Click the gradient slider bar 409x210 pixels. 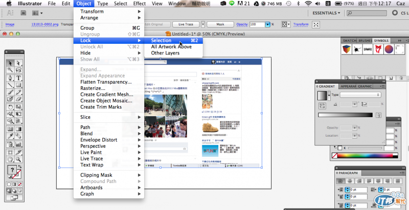346,115
